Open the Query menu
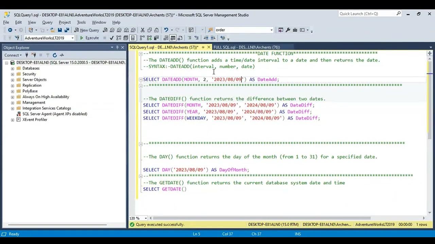 click(x=47, y=22)
